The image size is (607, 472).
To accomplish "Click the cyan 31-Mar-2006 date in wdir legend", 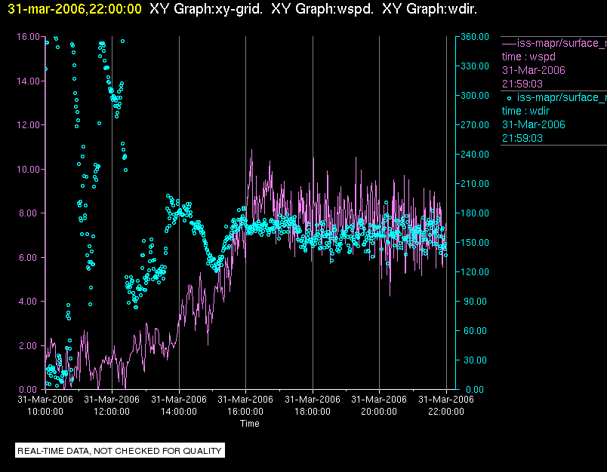I will [x=534, y=124].
